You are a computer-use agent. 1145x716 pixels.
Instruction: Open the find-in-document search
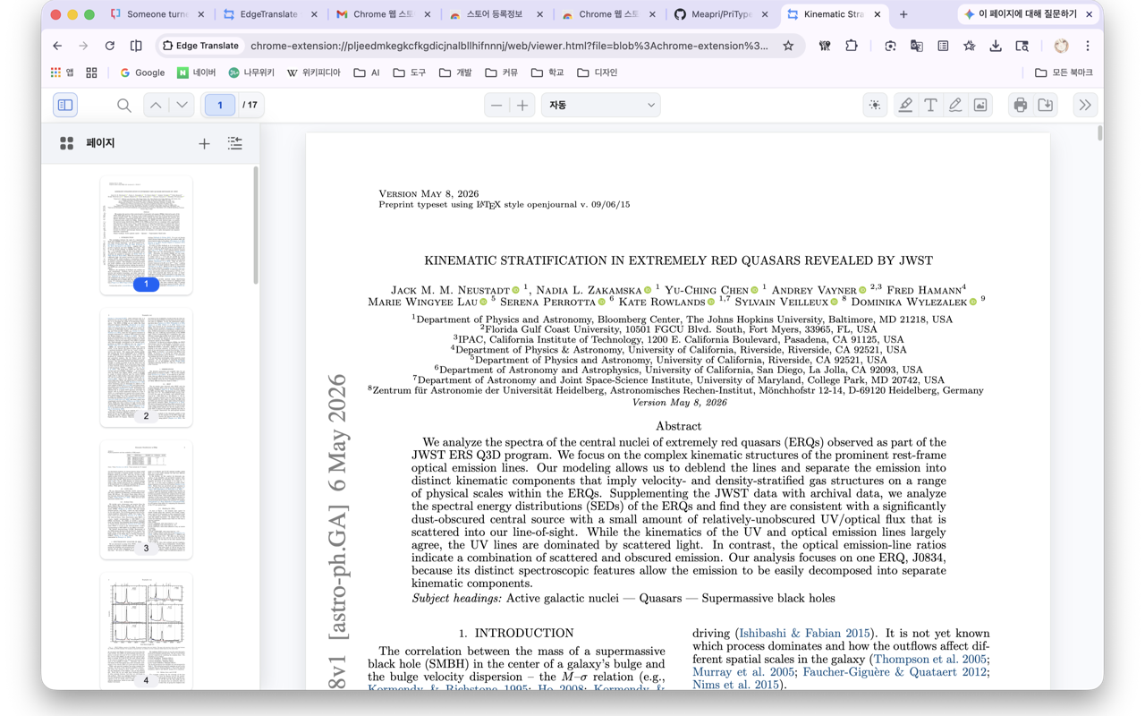[x=124, y=106]
